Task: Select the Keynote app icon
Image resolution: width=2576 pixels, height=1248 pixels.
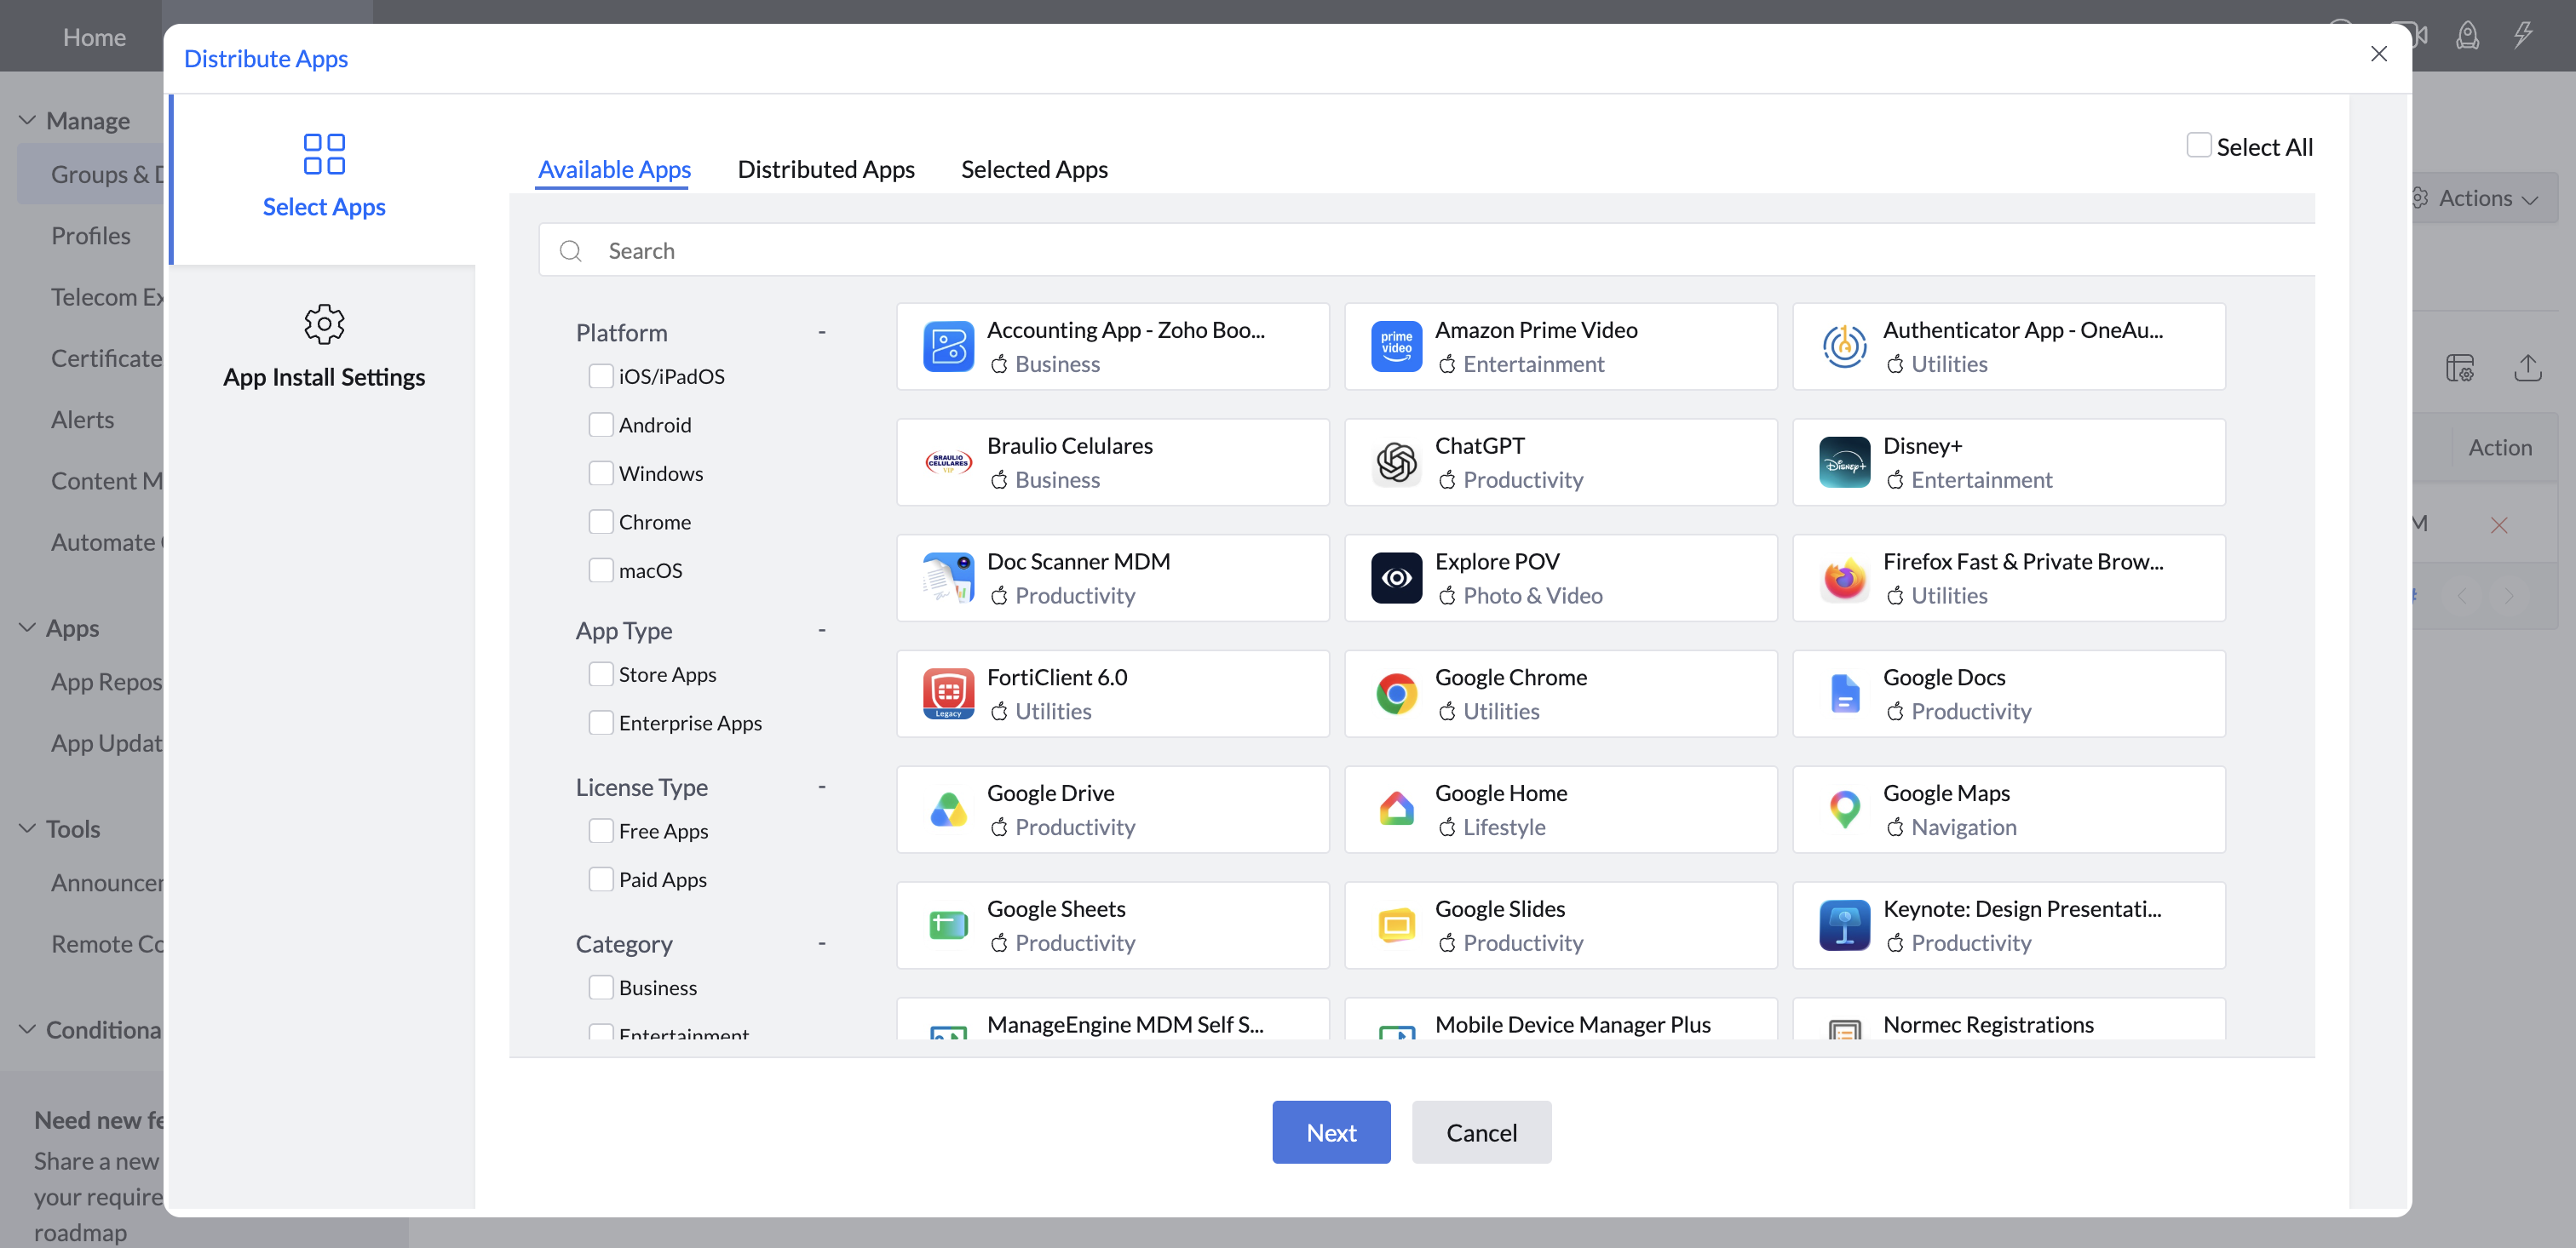Action: 1844,926
